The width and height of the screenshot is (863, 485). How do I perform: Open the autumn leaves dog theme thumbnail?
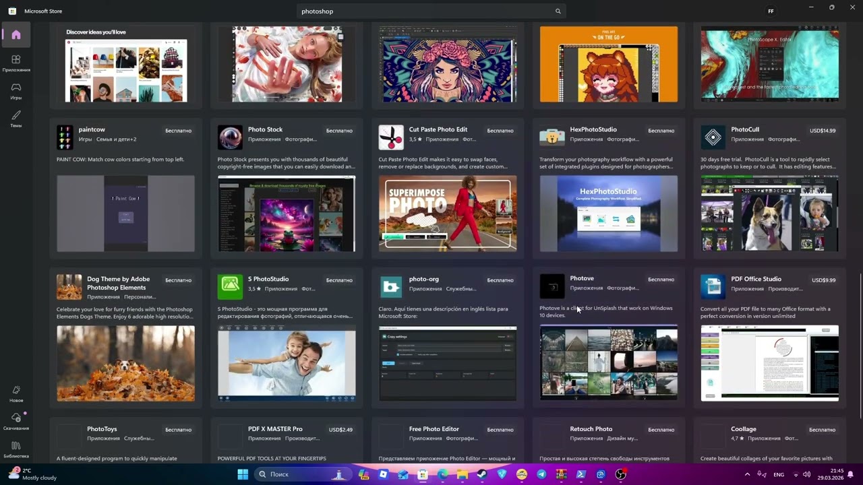(x=126, y=364)
